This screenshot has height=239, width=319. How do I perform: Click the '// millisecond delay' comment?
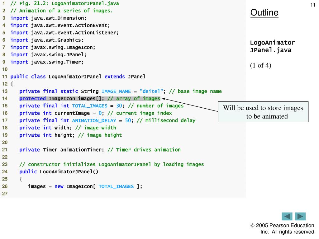click(x=166, y=120)
